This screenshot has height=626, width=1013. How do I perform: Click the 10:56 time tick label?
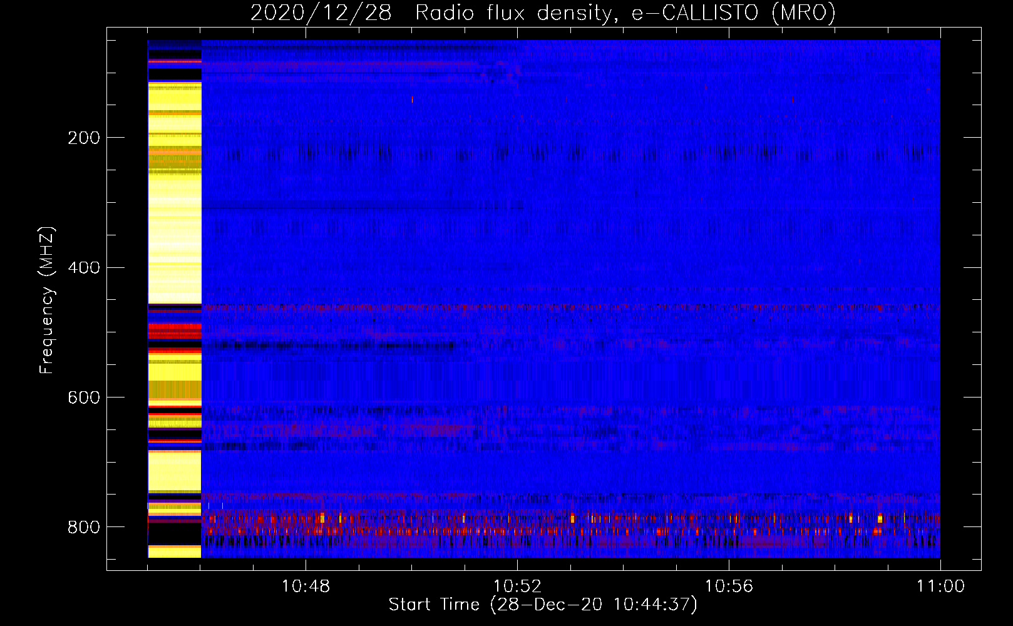pyautogui.click(x=729, y=587)
